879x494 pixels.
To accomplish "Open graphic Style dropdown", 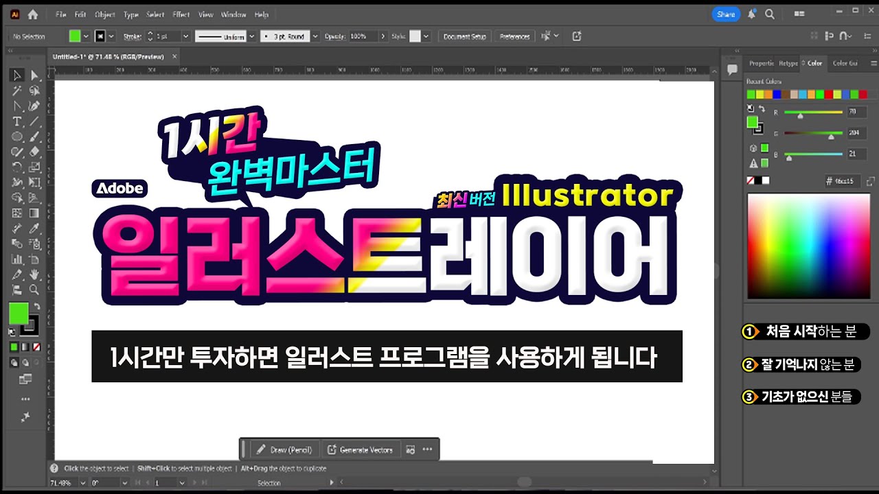I will point(426,36).
